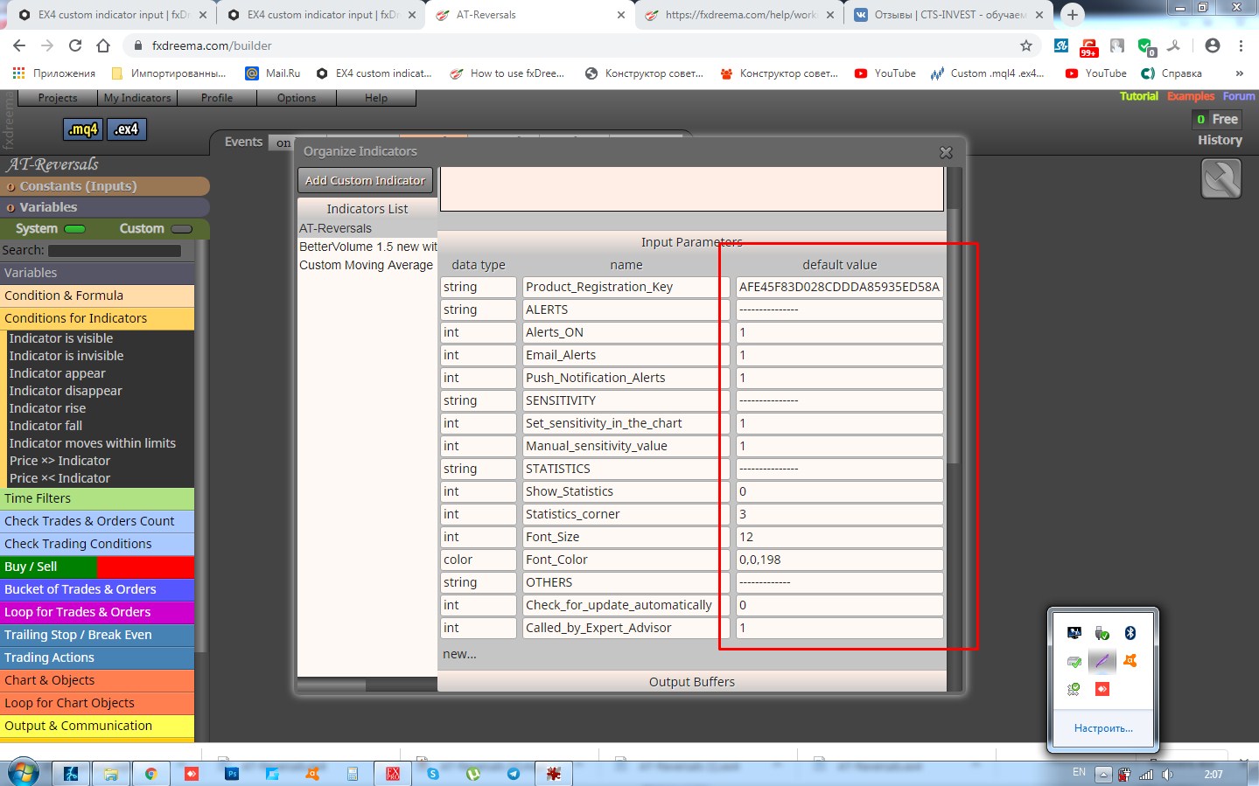Click the Avast antivirus tray icon

[1130, 661]
